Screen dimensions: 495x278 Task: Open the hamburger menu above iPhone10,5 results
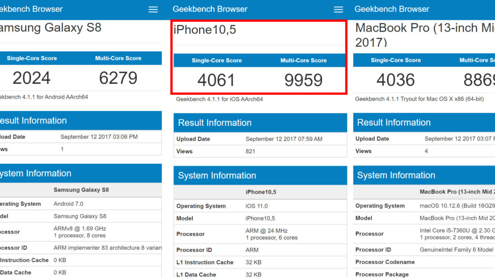pos(338,10)
